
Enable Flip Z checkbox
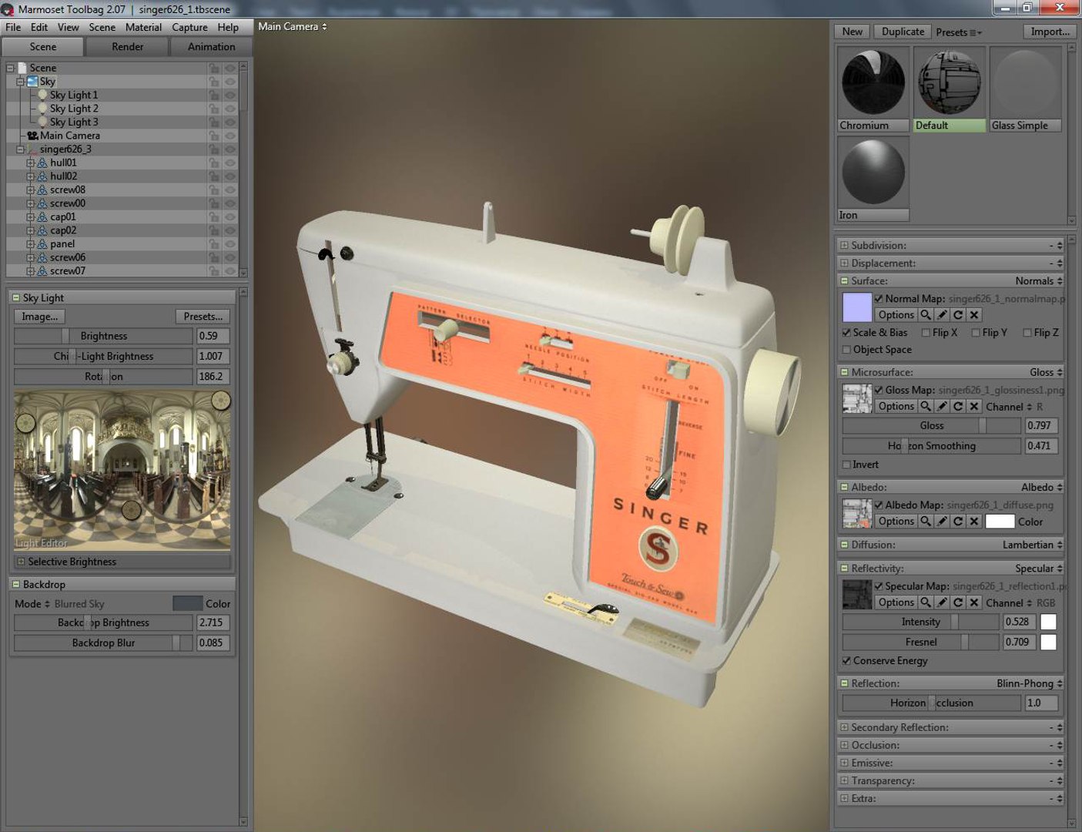pyautogui.click(x=1027, y=333)
